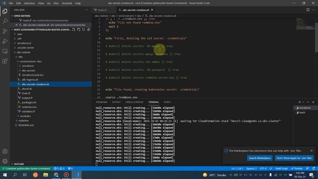The height and width of the screenshot is (179, 318).
Task: Click the feedback icon in status bar
Action: [x=308, y=169]
